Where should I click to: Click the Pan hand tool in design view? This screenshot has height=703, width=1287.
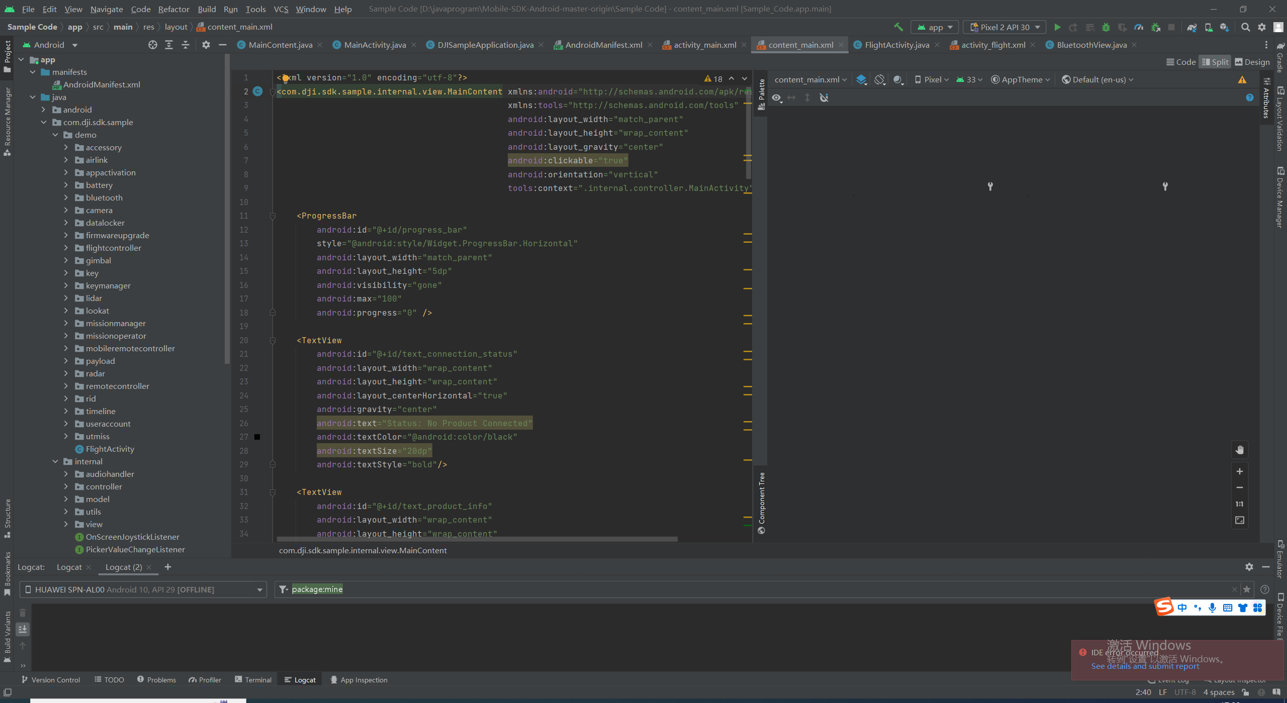1239,450
